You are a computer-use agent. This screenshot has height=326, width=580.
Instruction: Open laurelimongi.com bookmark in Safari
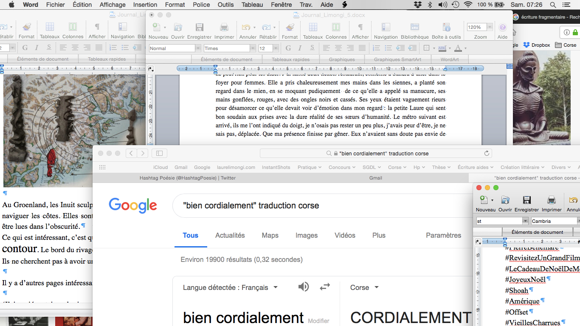tap(236, 167)
